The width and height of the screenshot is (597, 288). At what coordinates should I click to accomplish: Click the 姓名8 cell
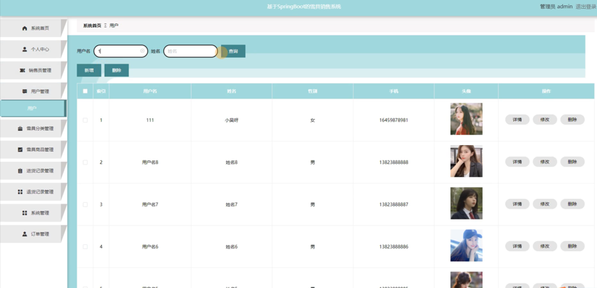click(x=231, y=162)
